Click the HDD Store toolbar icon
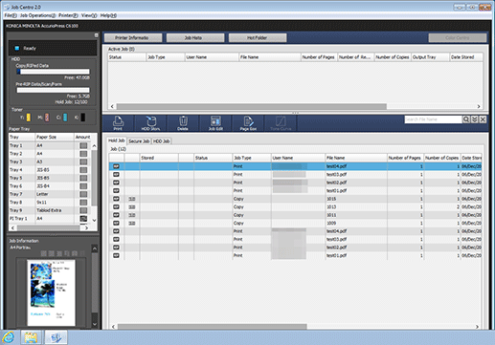 151,123
